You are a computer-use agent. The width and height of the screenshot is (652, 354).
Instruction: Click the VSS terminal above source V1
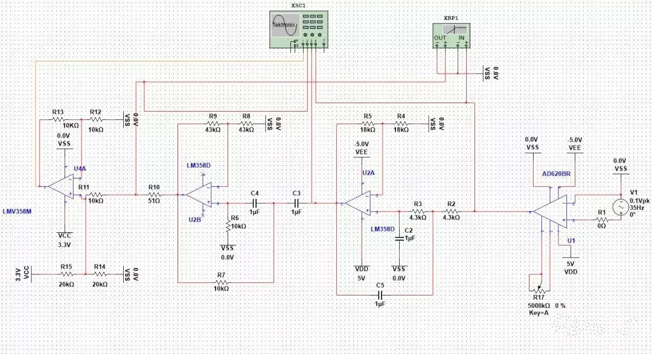pyautogui.click(x=620, y=165)
